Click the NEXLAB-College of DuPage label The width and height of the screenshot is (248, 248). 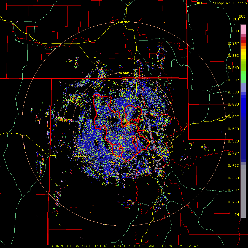[x=220, y=3]
